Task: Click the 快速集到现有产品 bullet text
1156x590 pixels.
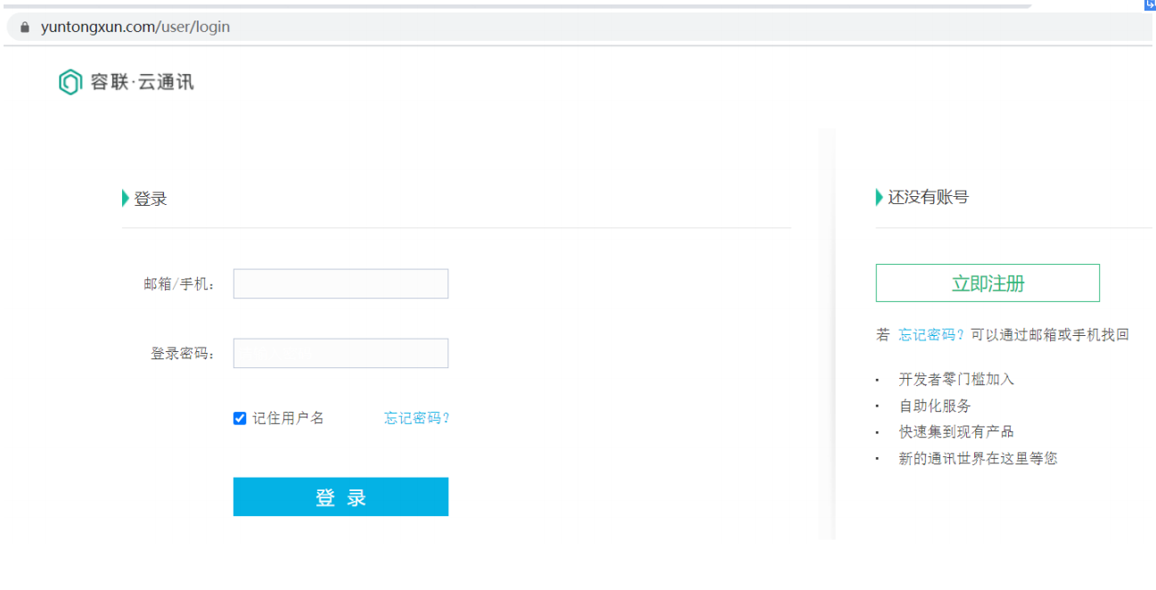Action: point(956,431)
